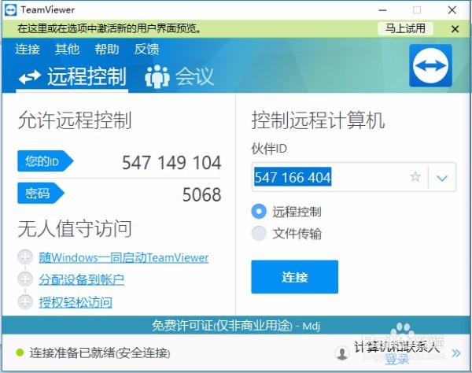Select the 远程控制 radio button
472x373 pixels.
[x=259, y=212]
